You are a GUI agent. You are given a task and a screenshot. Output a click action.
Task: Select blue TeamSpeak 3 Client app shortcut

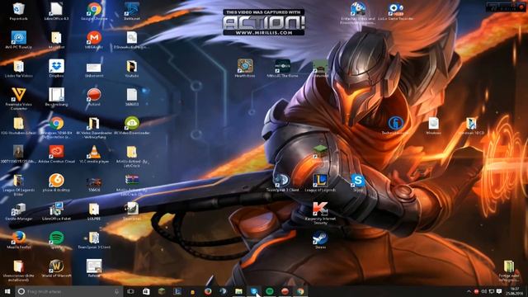pos(282,183)
